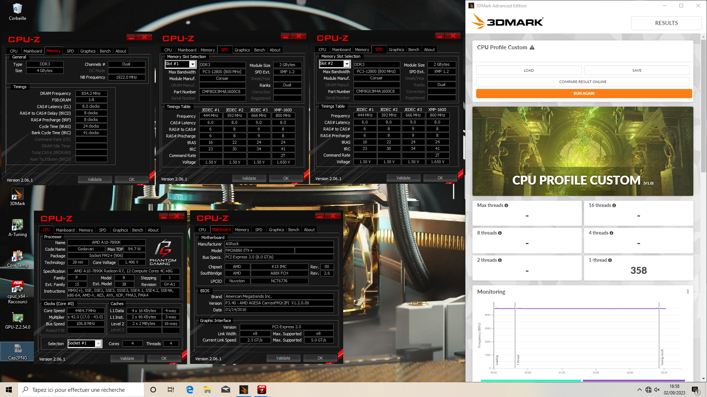Click Validate in the Memory CPU-Z window
707x397 pixels.
(95, 179)
